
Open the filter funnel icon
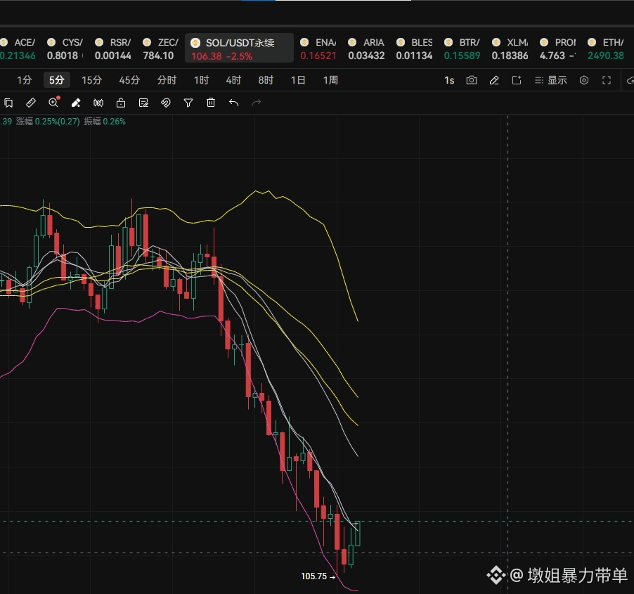[188, 103]
